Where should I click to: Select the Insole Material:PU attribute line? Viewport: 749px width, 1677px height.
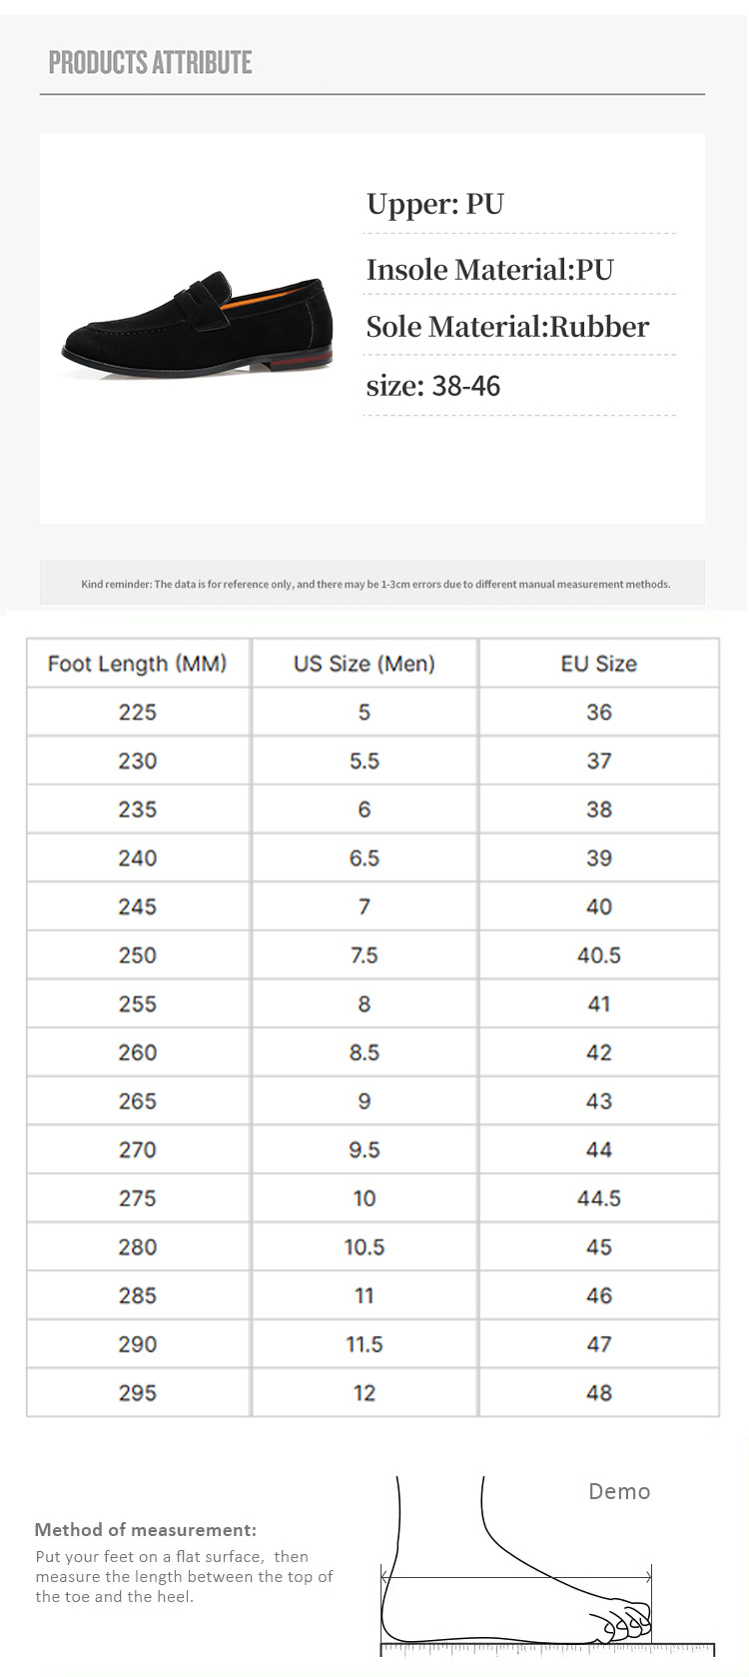[489, 270]
